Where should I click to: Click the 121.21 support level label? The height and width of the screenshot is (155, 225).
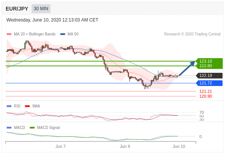tap(206, 91)
